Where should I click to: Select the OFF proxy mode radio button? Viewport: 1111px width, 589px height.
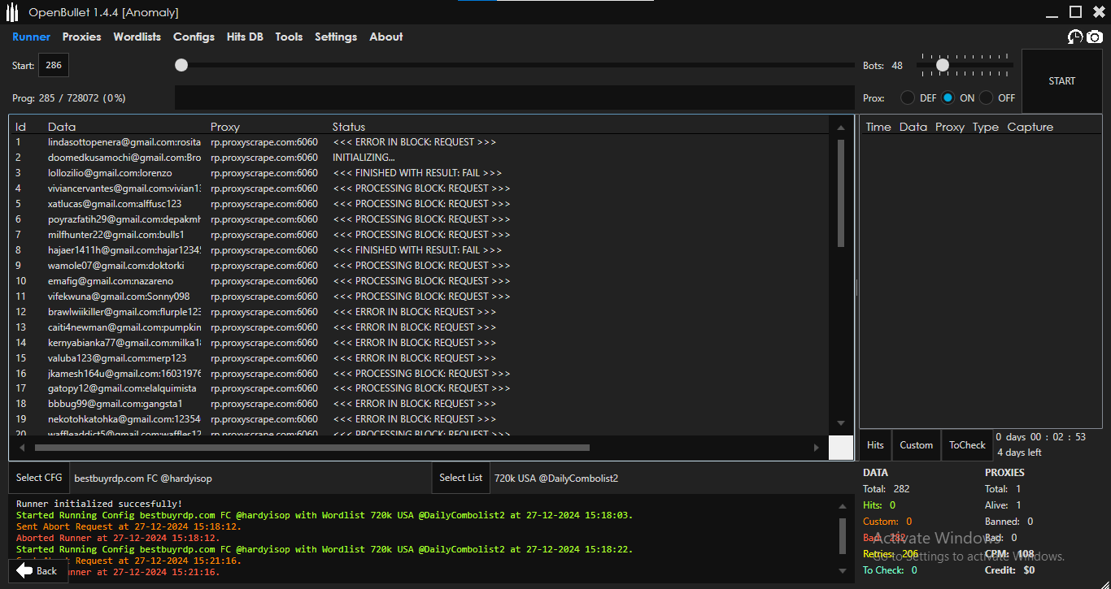[987, 97]
